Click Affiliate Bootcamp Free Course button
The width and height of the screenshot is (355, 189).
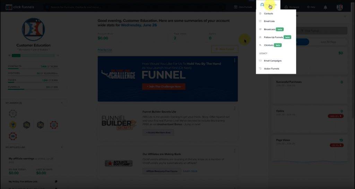coord(162,171)
